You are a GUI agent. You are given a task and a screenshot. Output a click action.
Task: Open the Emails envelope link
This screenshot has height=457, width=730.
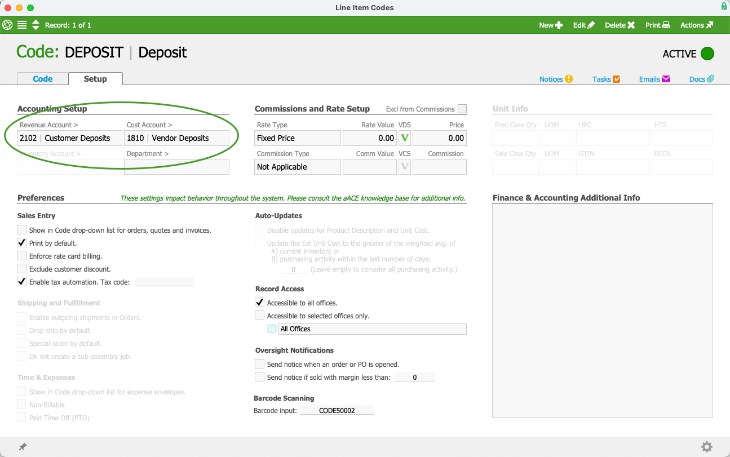click(654, 79)
